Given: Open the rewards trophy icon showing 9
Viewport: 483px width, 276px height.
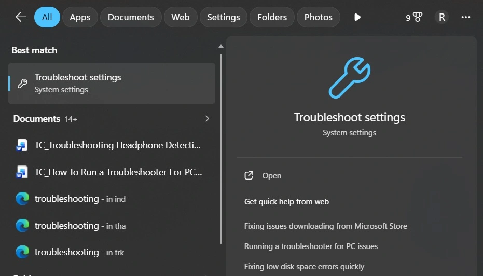Looking at the screenshot, I should click(x=413, y=17).
